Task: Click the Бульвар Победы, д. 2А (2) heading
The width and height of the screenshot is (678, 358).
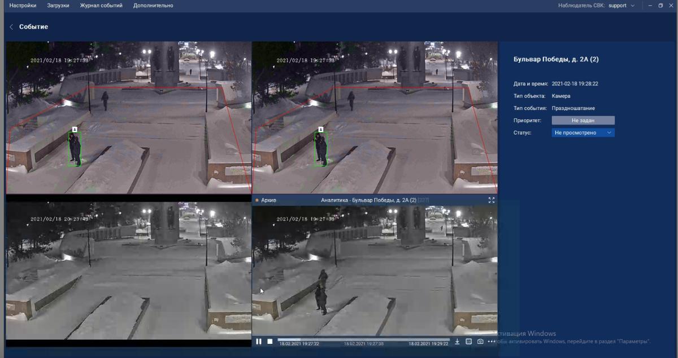Action: click(556, 59)
